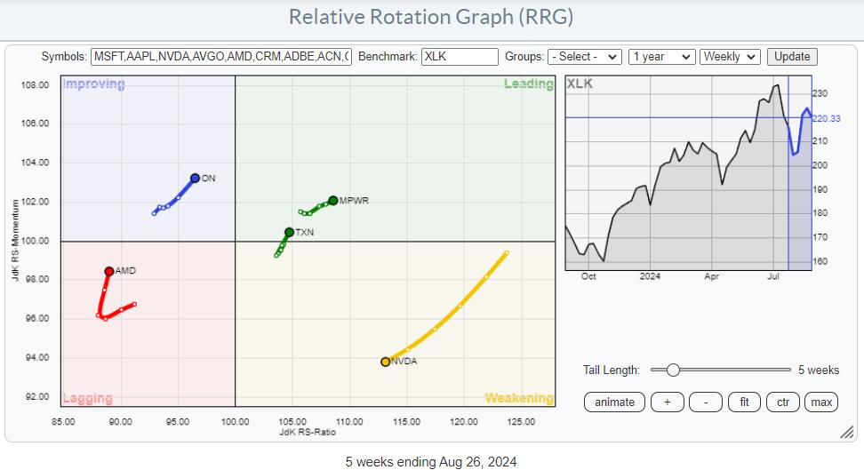
Task: Click the ctr center button
Action: [783, 402]
